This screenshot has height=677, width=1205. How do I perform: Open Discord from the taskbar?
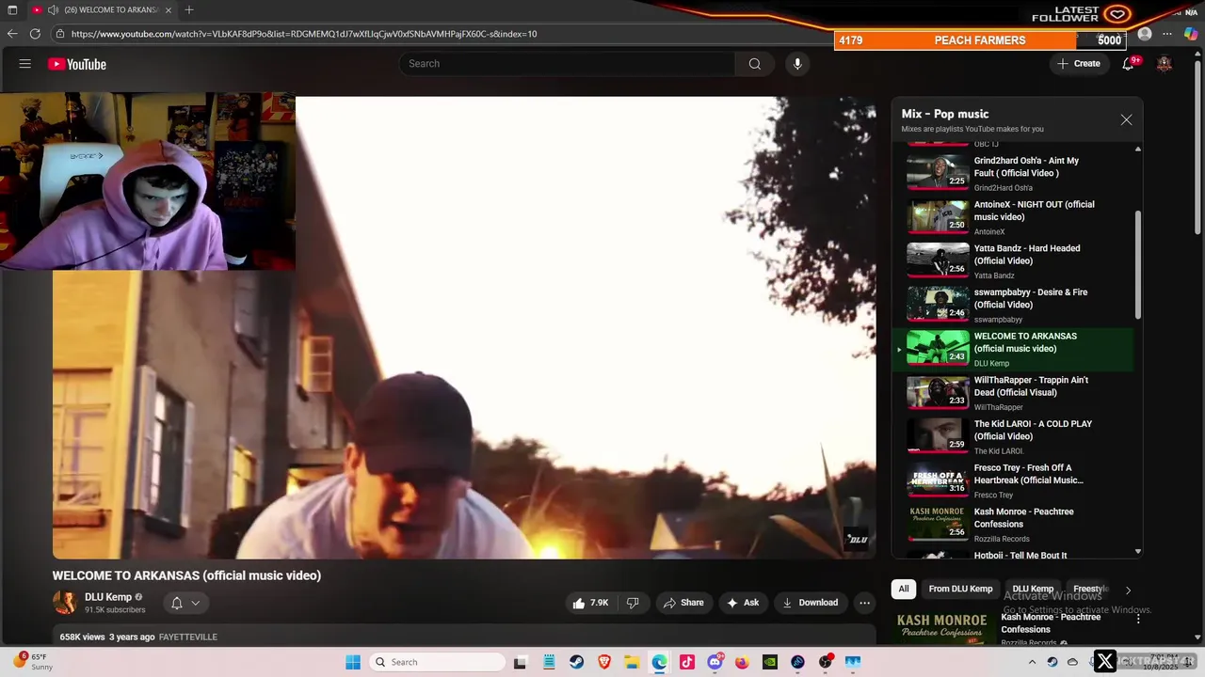click(x=715, y=662)
